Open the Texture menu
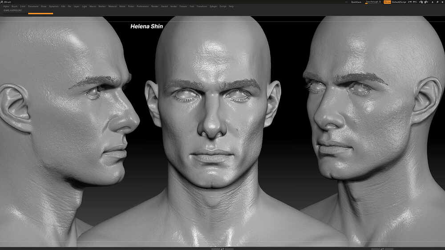 pyautogui.click(x=183, y=6)
